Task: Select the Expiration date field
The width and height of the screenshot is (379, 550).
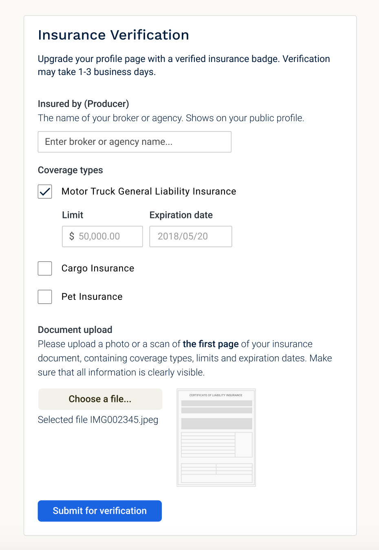Action: [x=191, y=237]
